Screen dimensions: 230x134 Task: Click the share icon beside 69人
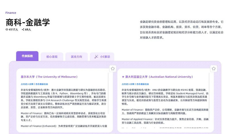23,29
